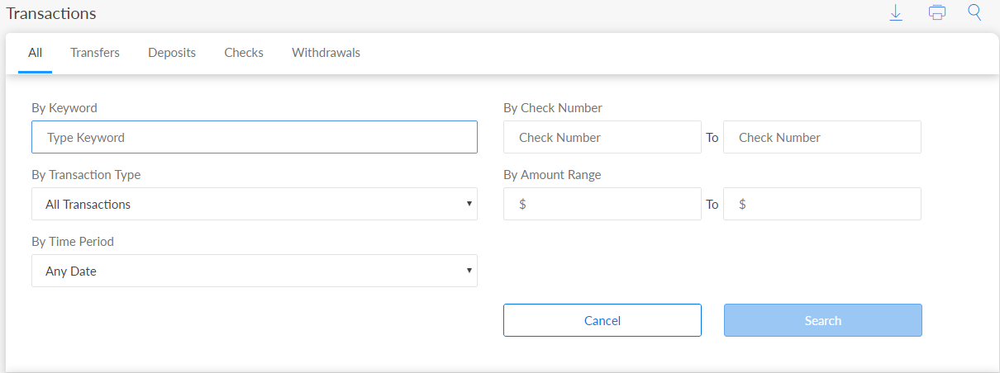Select the Deposits tab
The width and height of the screenshot is (1000, 373).
(x=172, y=53)
